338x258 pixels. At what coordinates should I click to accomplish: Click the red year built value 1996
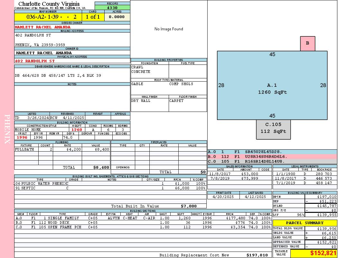click(22, 137)
